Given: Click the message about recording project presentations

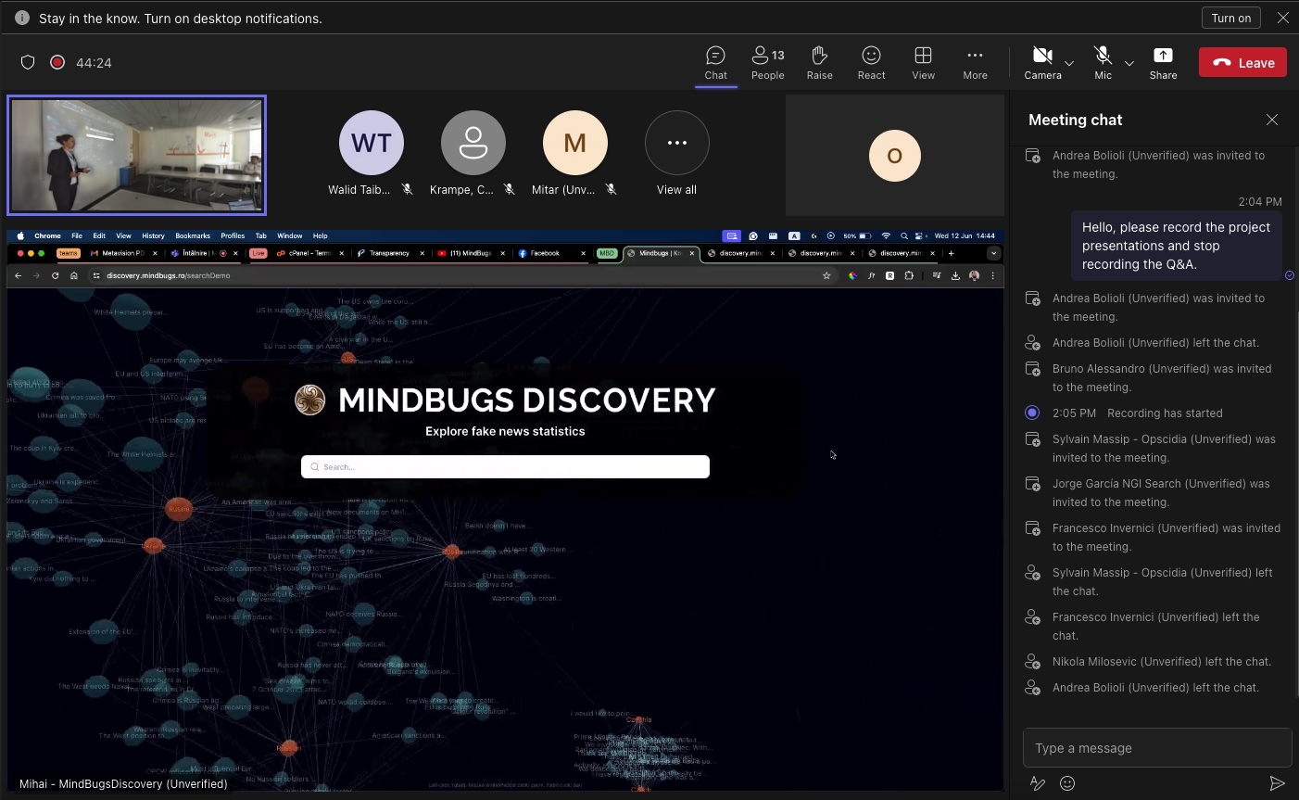Looking at the screenshot, I should click(1176, 246).
